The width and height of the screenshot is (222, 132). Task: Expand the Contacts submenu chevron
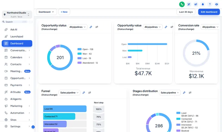29,64
